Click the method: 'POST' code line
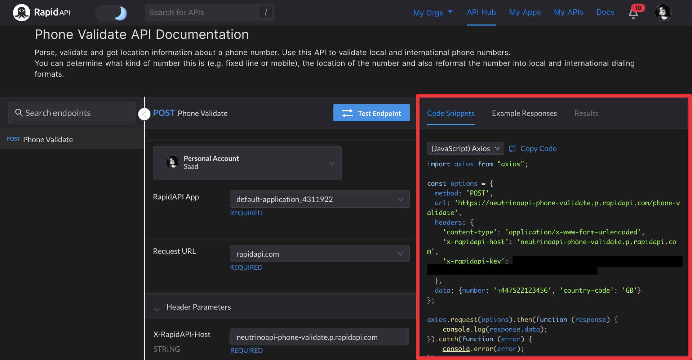This screenshot has width=692, height=360. pos(463,193)
